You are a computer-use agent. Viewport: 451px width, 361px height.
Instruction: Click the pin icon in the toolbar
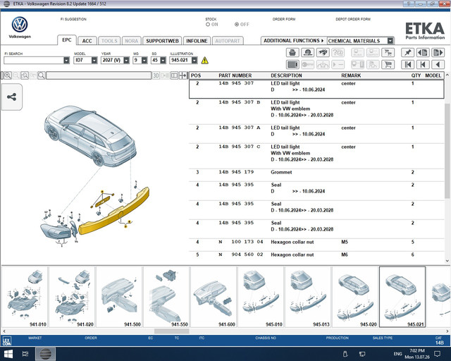point(407,53)
